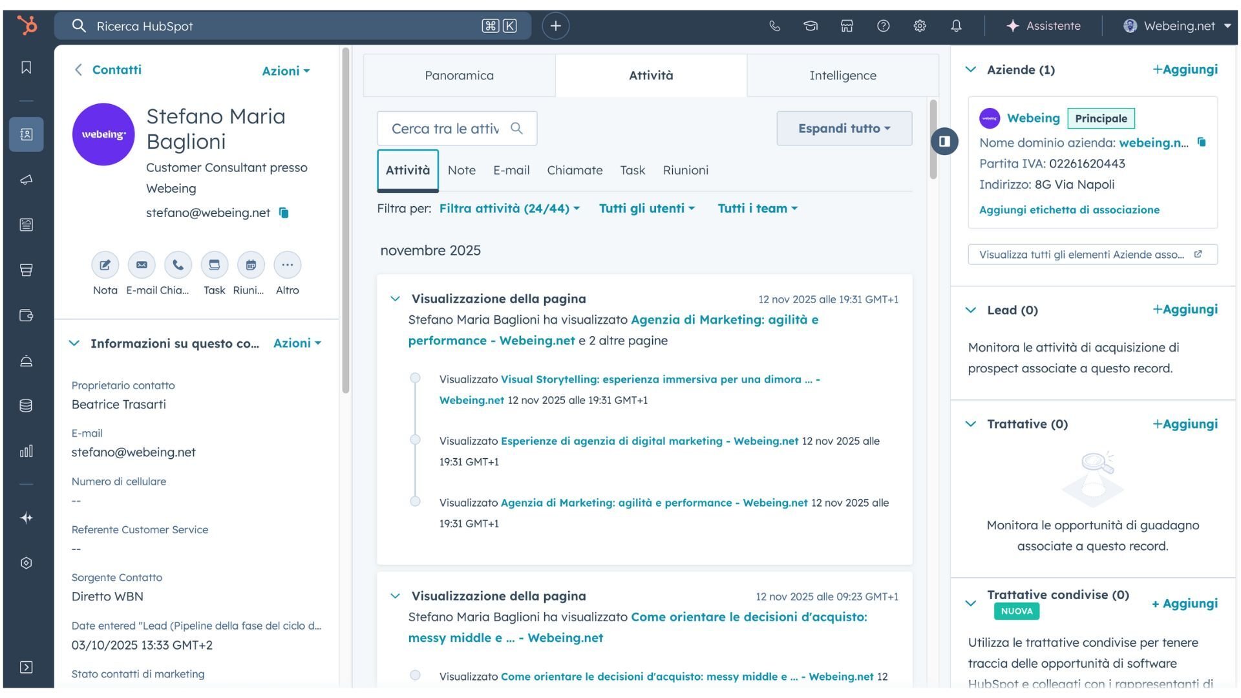Switch to the Panoramica tab
The image size is (1241, 698).
pyautogui.click(x=459, y=76)
